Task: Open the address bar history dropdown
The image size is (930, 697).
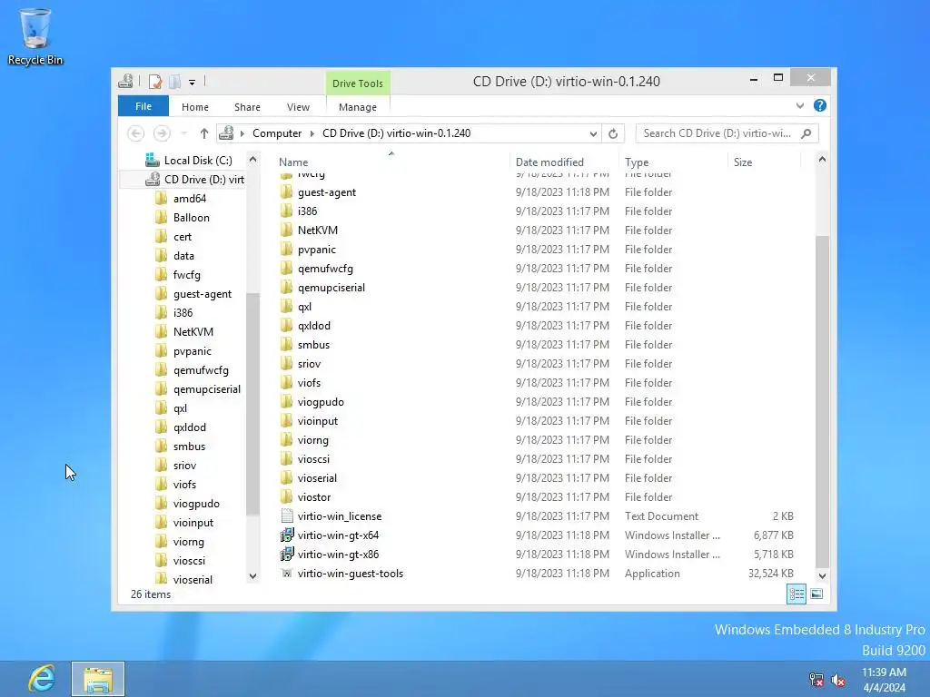Action: 592,134
